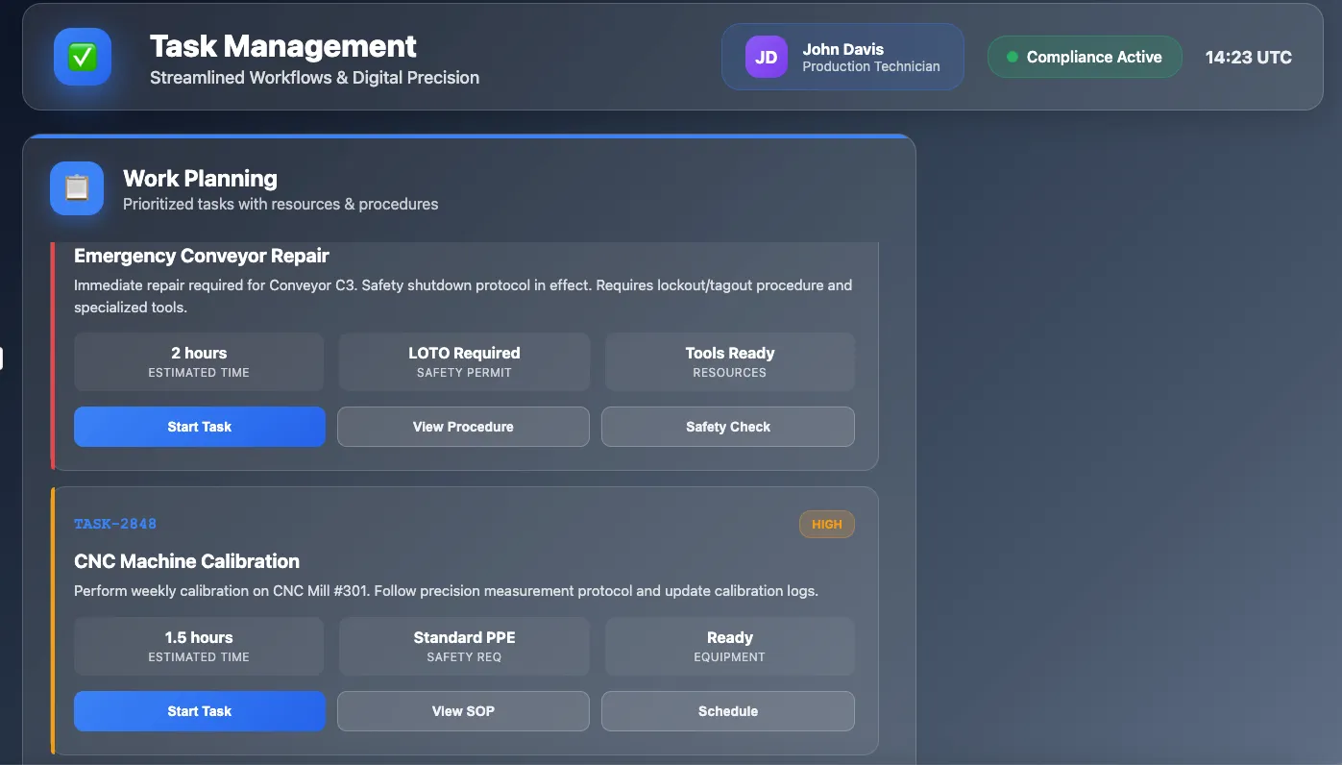Open View SOP for CNC calibration
This screenshot has height=765, width=1342.
click(463, 711)
